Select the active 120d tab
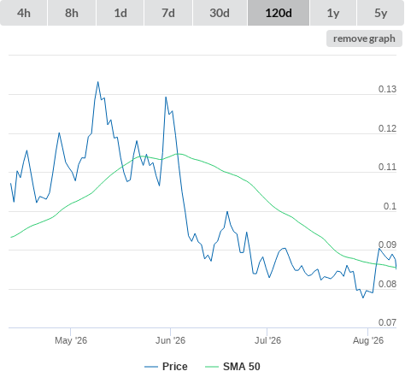This screenshot has width=405, height=389. coord(279,13)
